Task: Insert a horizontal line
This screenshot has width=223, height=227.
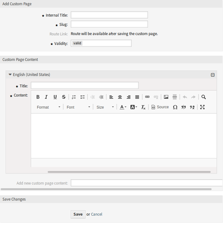Action: [175, 97]
